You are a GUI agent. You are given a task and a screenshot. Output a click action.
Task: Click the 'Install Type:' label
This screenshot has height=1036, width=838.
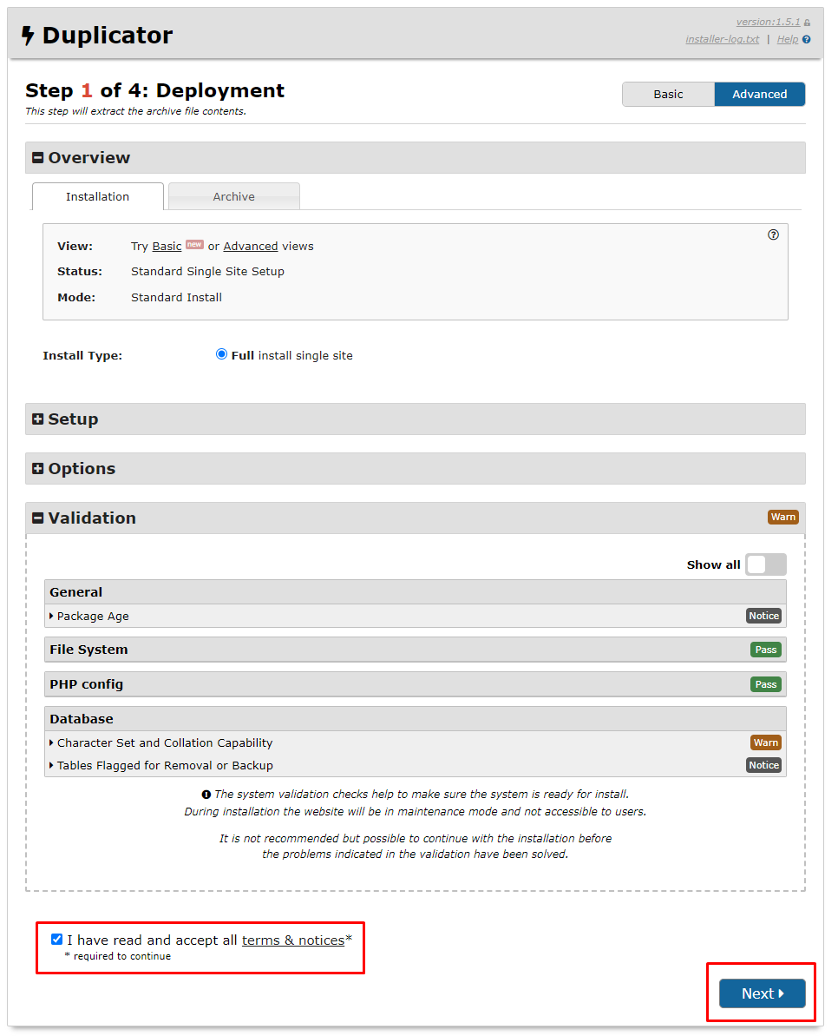[82, 355]
